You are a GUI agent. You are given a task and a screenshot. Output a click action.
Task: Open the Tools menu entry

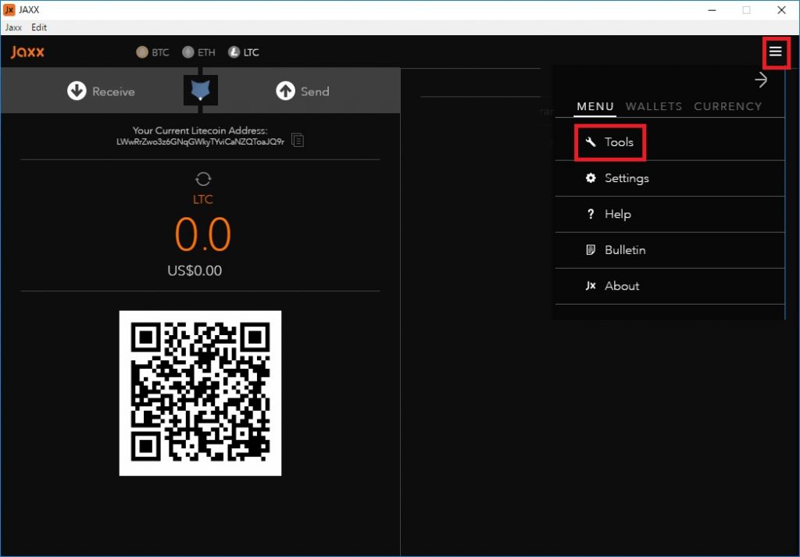[670, 142]
